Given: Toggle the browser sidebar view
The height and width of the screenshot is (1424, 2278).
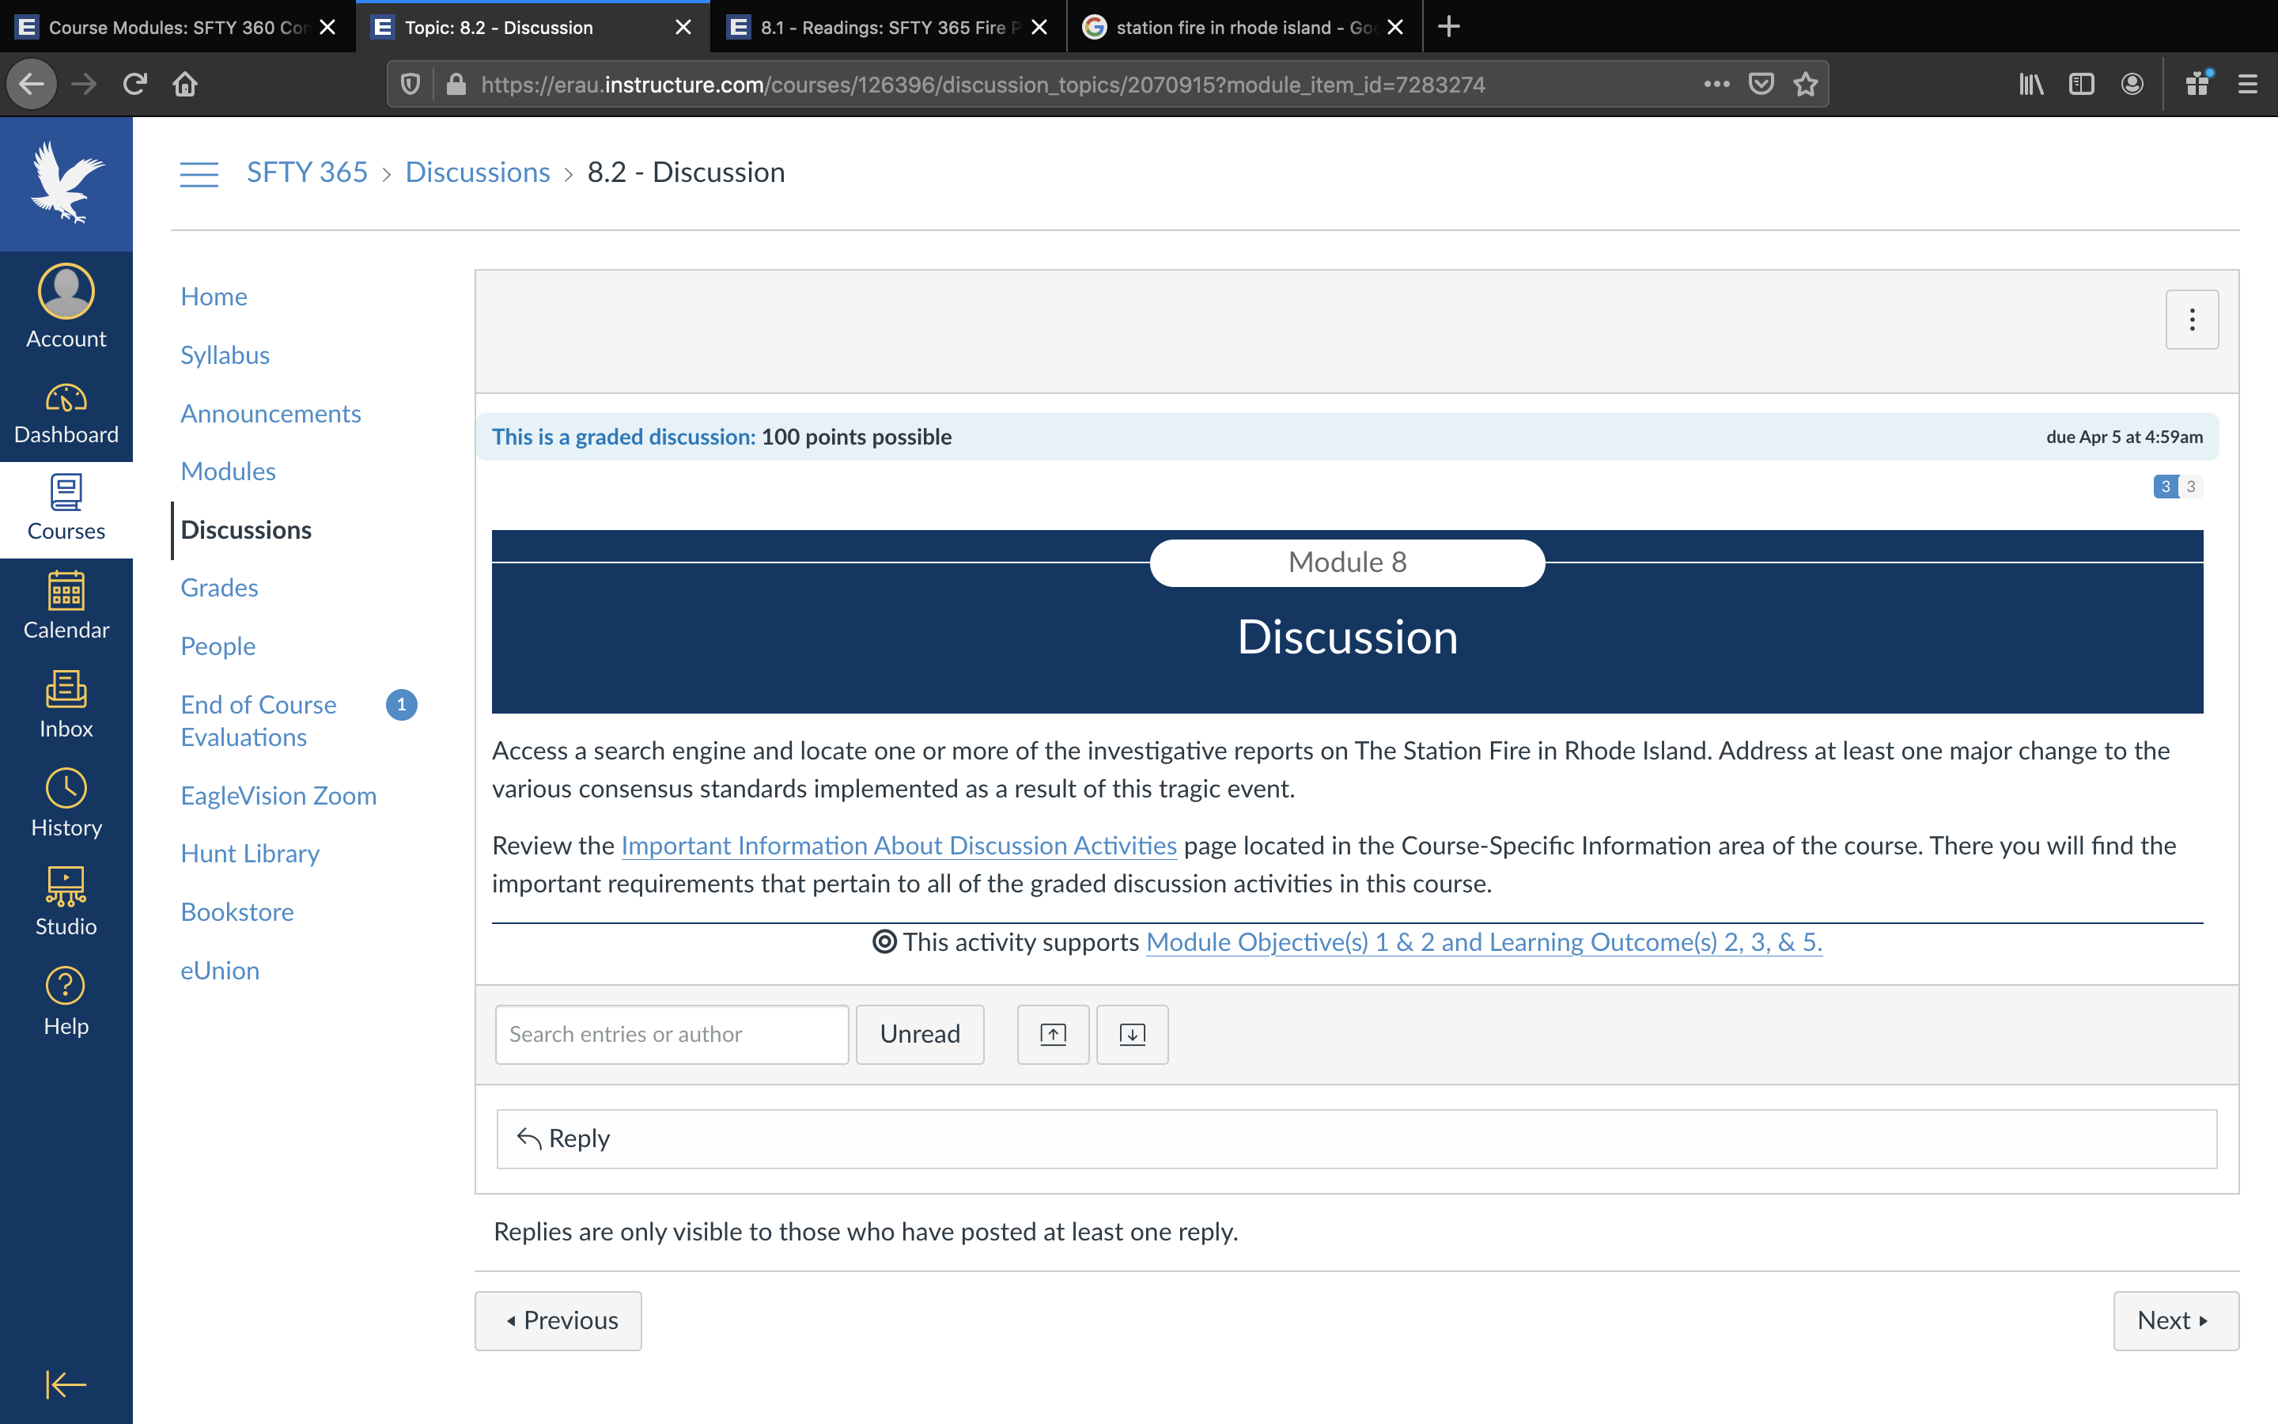Looking at the screenshot, I should click(2081, 84).
